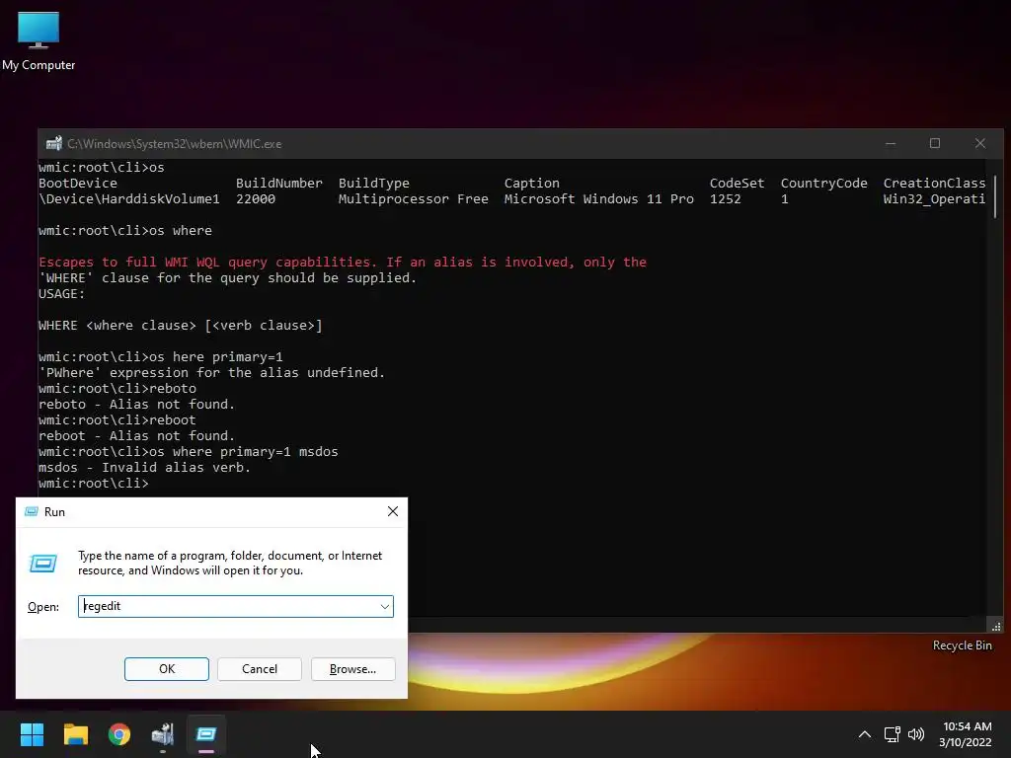Image resolution: width=1011 pixels, height=758 pixels.
Task: Click the 'CodeSet' column header
Action: pos(737,183)
